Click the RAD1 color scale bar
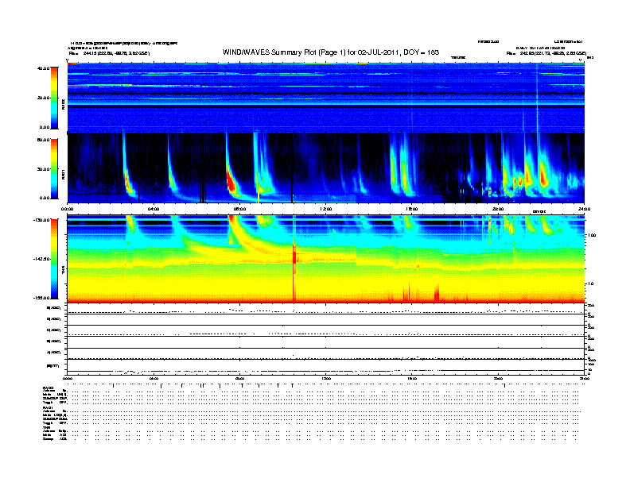This screenshot has width=630, height=486. point(54,168)
